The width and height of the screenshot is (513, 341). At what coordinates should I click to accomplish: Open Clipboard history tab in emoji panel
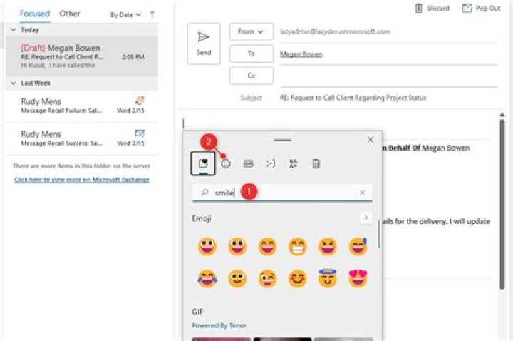[316, 163]
